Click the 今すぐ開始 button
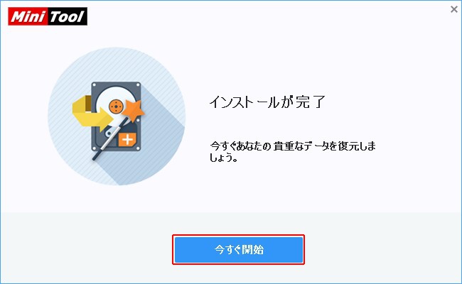462x284 pixels. tap(239, 250)
